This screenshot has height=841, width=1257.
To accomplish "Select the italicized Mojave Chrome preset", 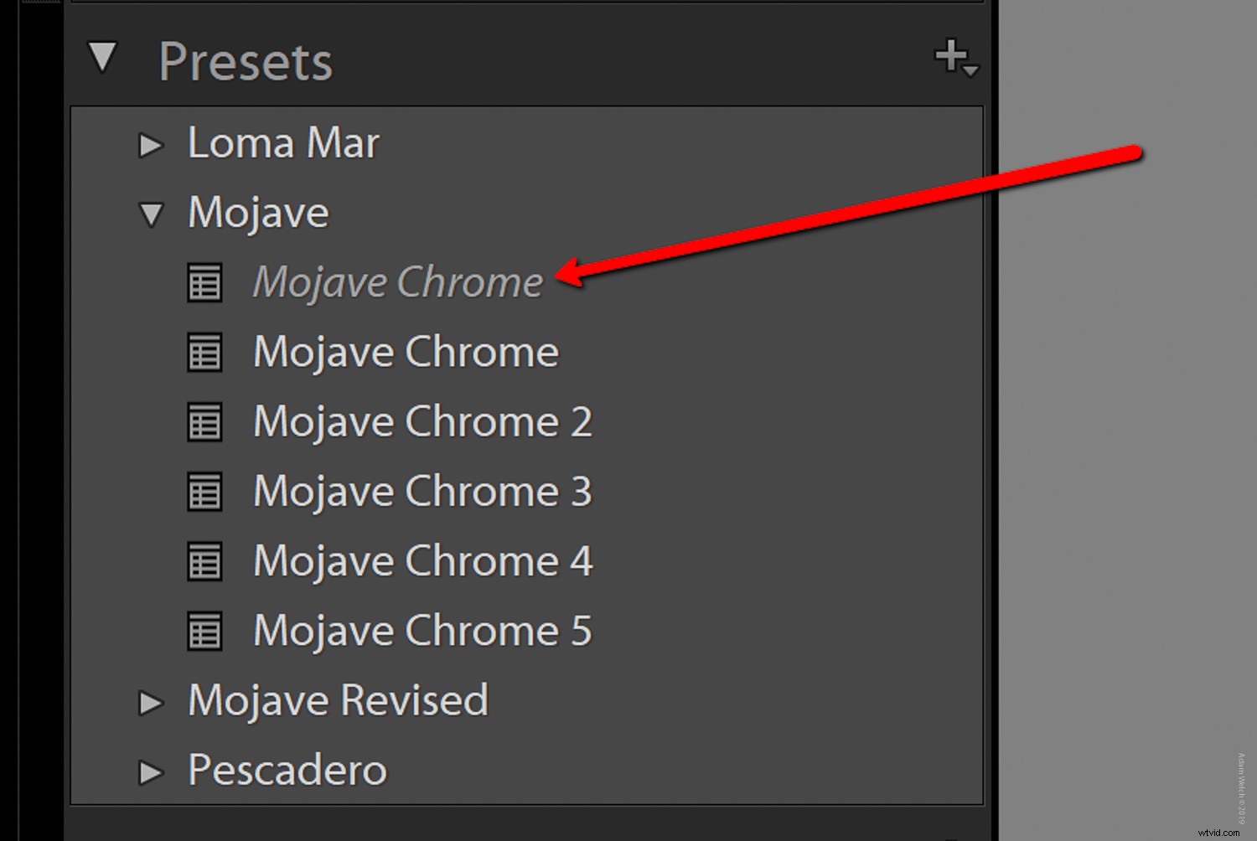I will 396,282.
